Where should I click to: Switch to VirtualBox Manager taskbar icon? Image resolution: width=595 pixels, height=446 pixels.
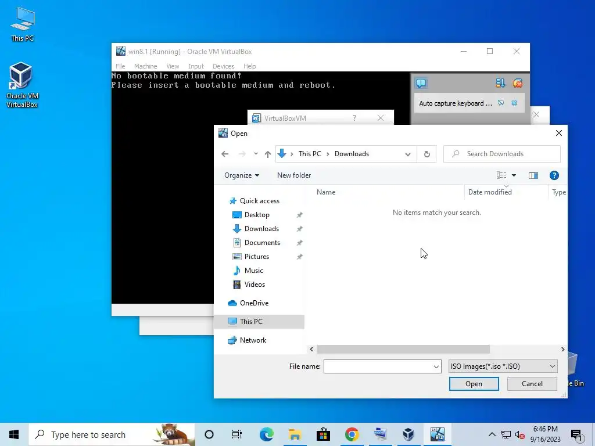tap(408, 434)
